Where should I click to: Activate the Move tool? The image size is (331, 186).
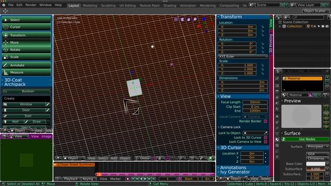coord(26,42)
